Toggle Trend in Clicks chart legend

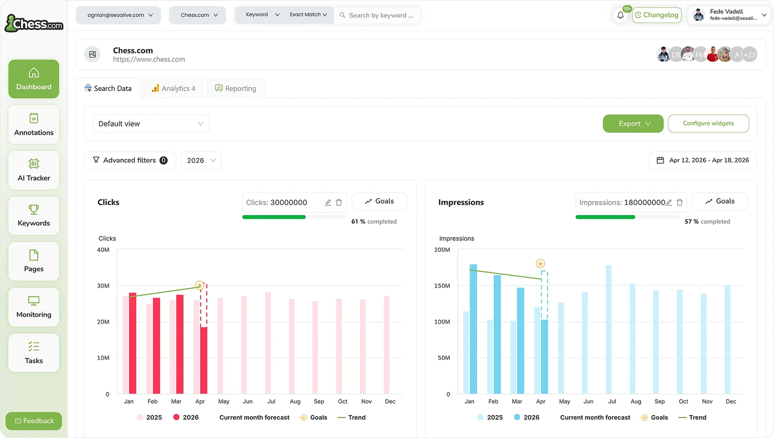[x=351, y=417]
